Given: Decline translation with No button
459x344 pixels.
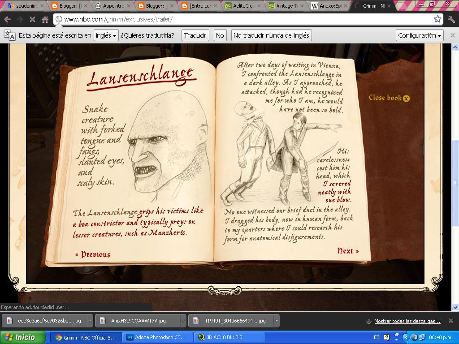Looking at the screenshot, I should [220, 35].
